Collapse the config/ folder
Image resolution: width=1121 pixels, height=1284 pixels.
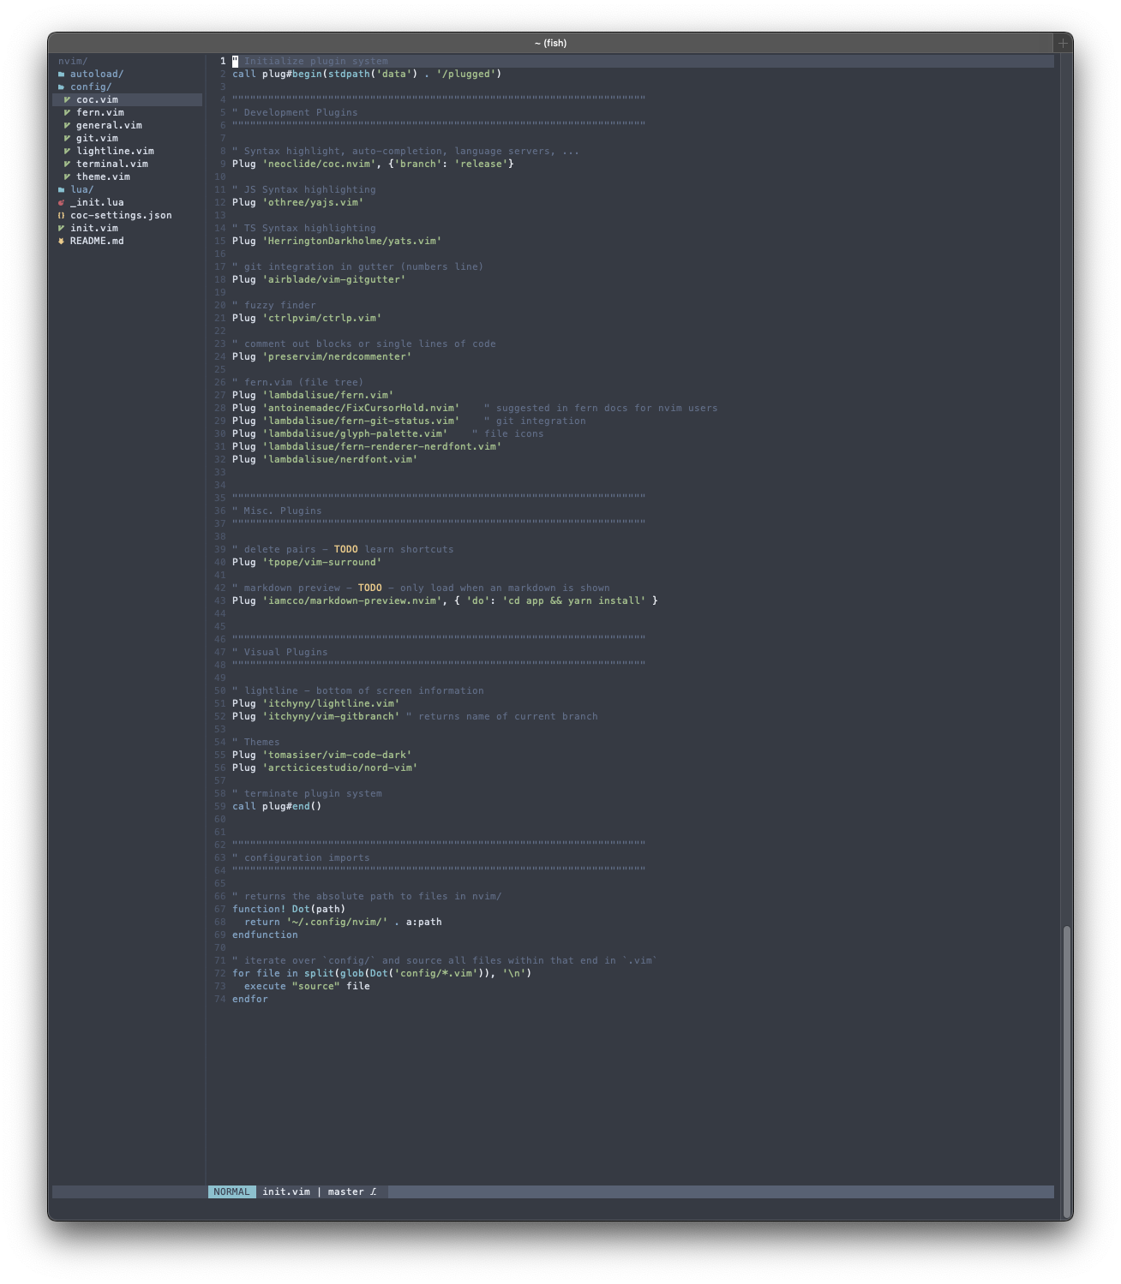[91, 87]
